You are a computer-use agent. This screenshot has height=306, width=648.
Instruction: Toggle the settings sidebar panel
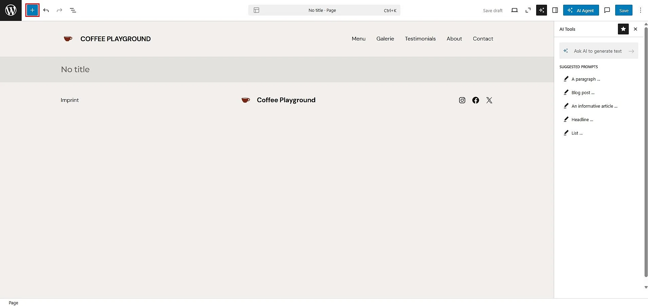(555, 10)
